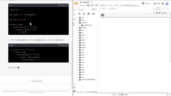The height and width of the screenshot is (96, 171).
Task: Upload a file to session storage
Action: pos(79,14)
